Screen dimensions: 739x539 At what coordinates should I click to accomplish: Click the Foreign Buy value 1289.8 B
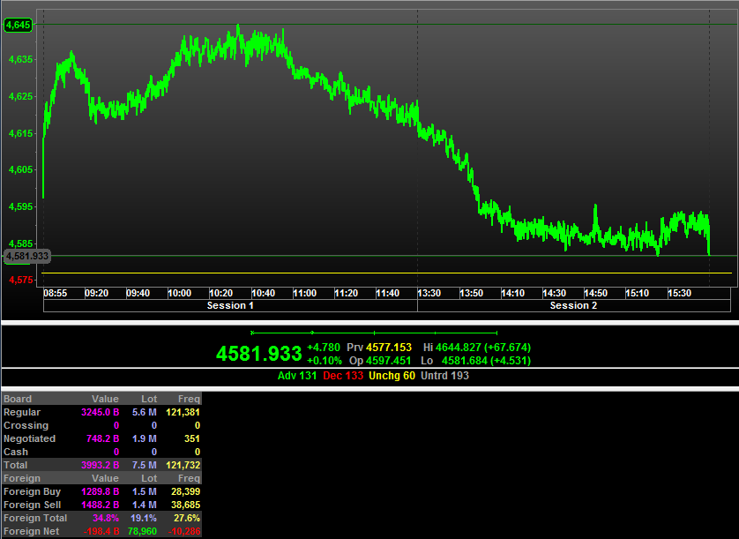pyautogui.click(x=100, y=491)
